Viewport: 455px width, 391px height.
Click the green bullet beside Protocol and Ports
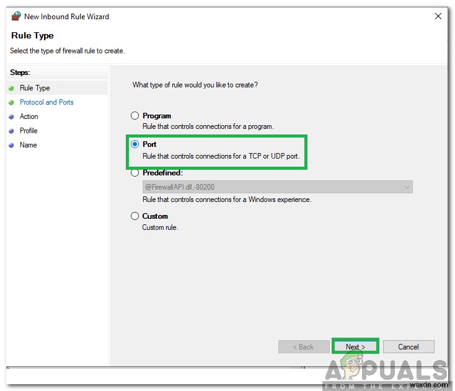tap(11, 102)
